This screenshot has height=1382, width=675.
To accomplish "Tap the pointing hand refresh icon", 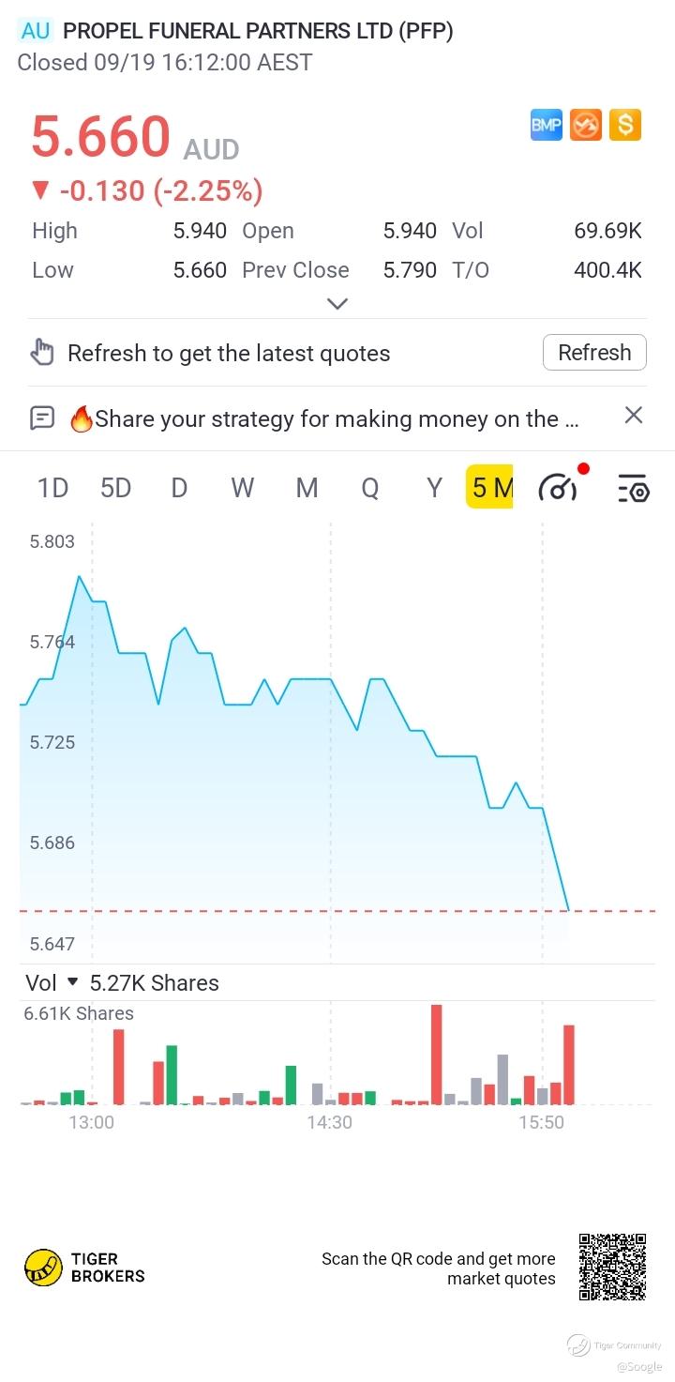I will 43,353.
